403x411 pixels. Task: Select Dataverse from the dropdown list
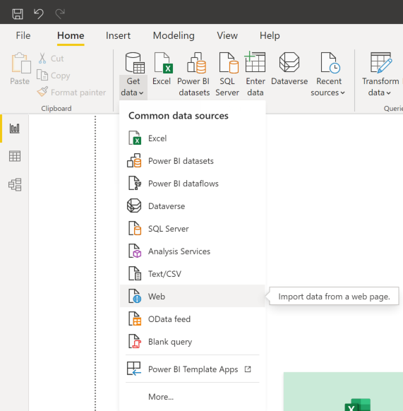[x=193, y=206]
